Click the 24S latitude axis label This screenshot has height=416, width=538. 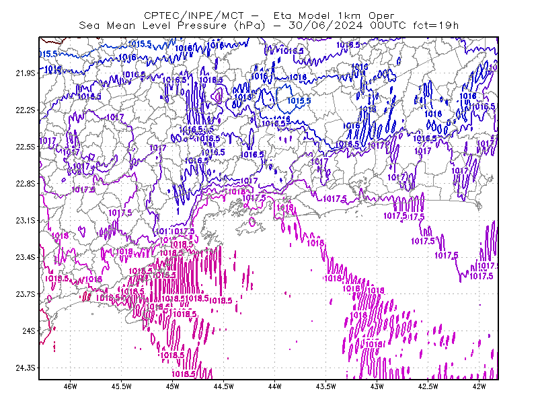(x=29, y=331)
